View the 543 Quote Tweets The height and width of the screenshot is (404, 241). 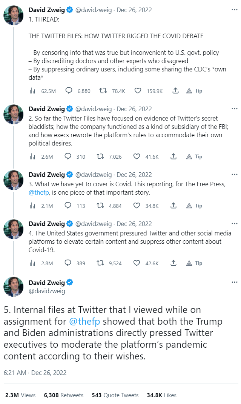tap(115, 395)
